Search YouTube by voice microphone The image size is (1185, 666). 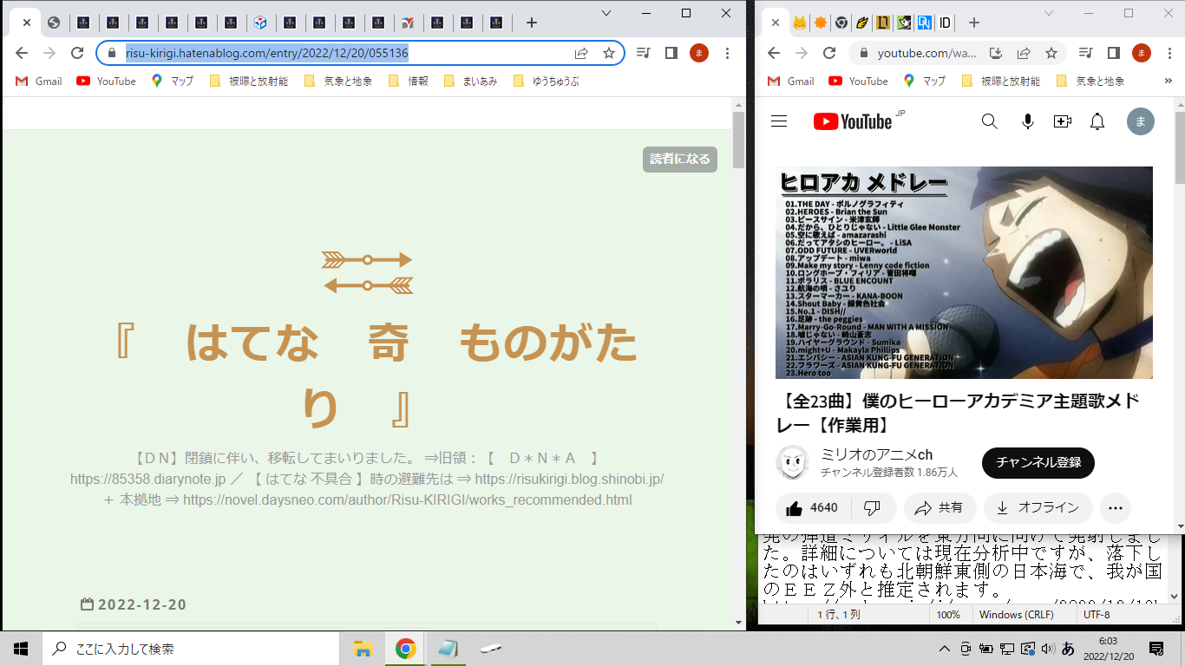1028,121
